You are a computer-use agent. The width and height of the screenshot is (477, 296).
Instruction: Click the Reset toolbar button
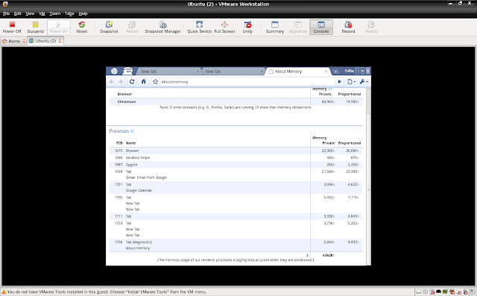click(x=81, y=28)
